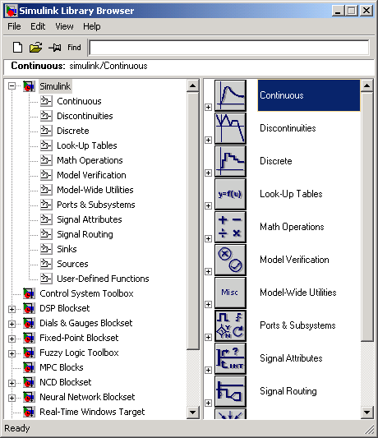Click the Sinks sublibrary icon in tree
This screenshot has height=438, width=378.
[x=46, y=249]
